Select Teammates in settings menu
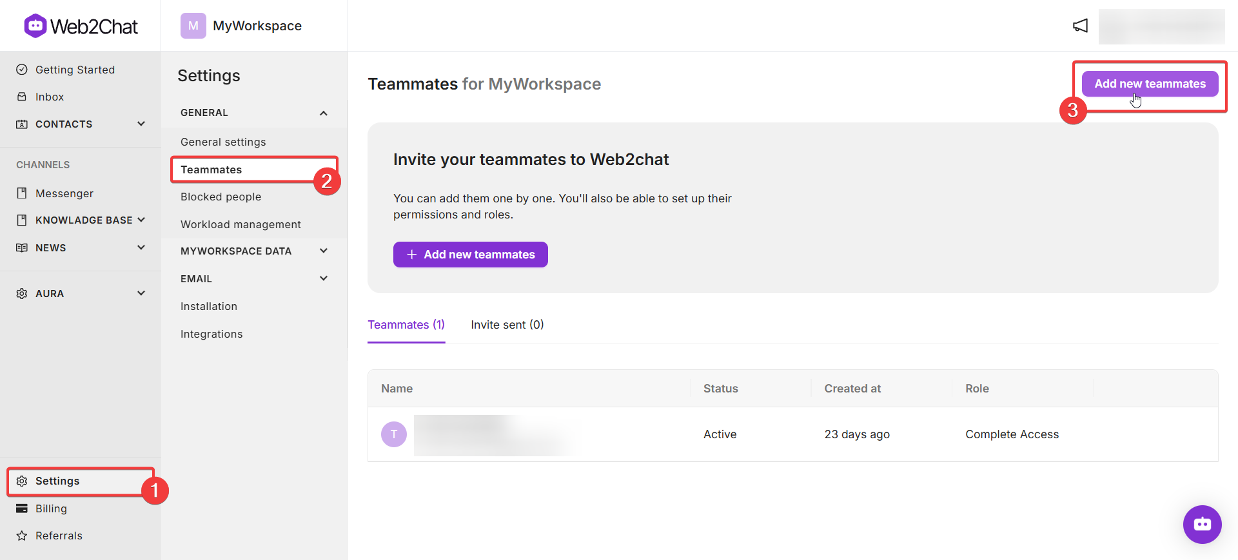The height and width of the screenshot is (560, 1238). pos(211,169)
